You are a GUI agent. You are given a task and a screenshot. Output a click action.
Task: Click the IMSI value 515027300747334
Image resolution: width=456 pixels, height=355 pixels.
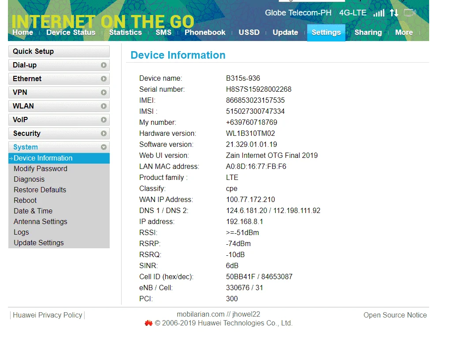(x=256, y=112)
